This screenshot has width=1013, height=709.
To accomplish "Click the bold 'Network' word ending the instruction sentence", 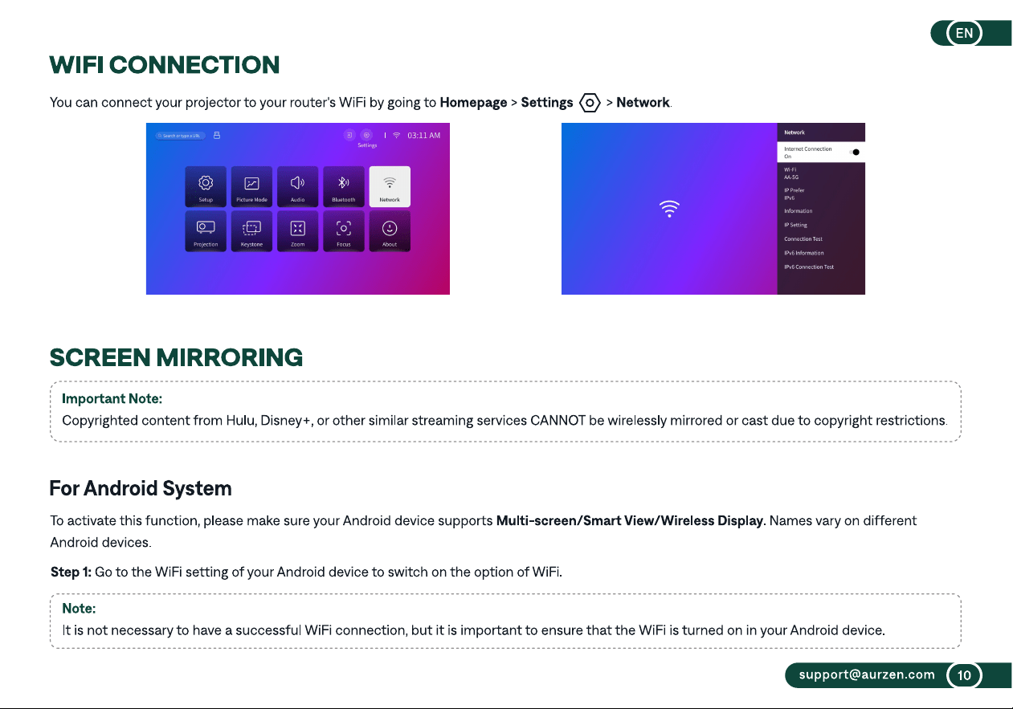I will [643, 103].
